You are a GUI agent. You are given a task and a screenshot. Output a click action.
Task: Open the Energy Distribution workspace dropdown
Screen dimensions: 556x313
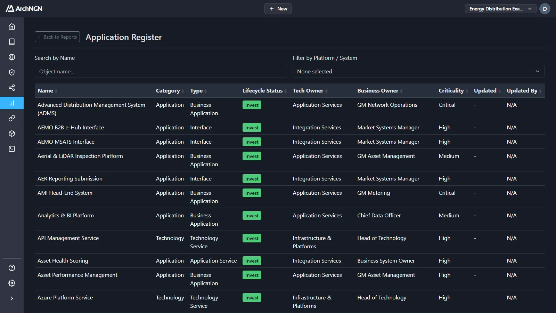(500, 9)
